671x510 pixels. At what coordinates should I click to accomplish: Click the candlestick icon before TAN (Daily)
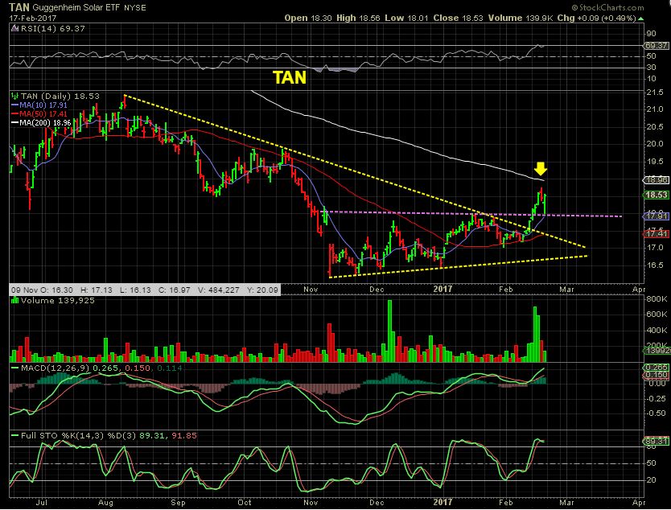(x=15, y=97)
